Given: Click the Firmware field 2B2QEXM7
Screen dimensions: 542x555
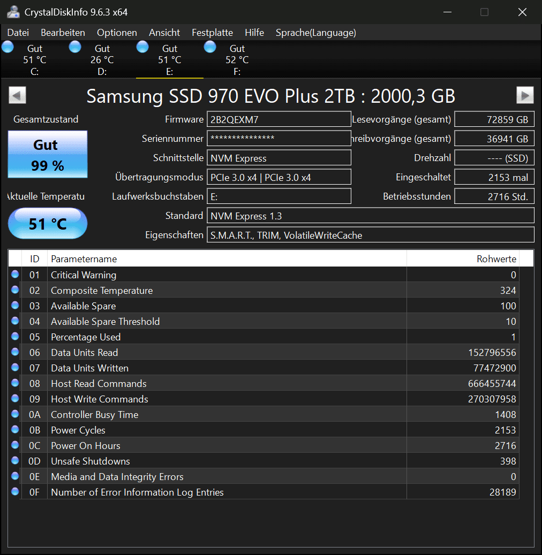Looking at the screenshot, I should 279,119.
